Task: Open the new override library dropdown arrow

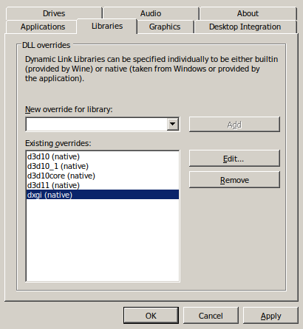Action: [x=173, y=124]
